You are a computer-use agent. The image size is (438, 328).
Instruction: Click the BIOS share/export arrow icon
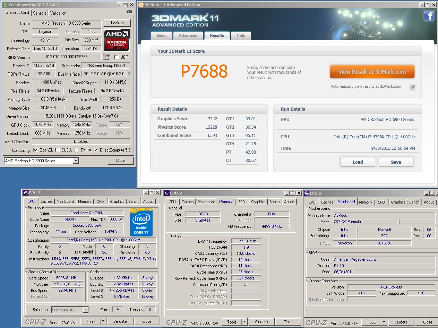coord(106,57)
